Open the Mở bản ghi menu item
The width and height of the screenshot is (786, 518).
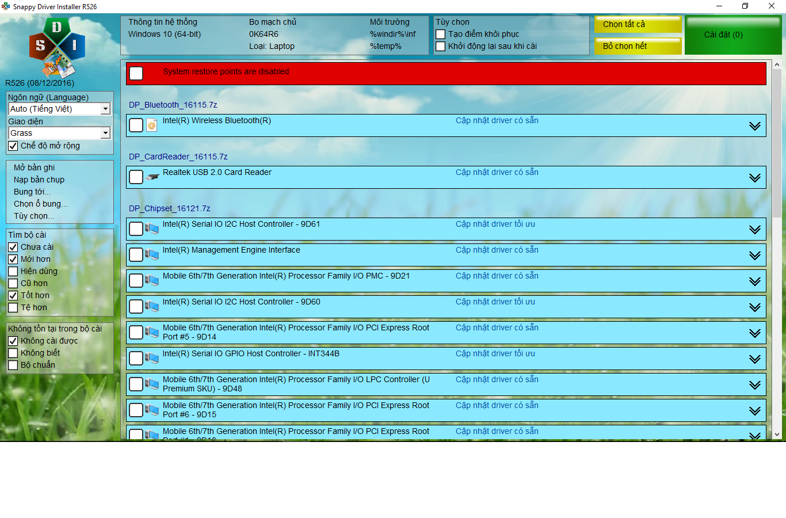pos(35,167)
